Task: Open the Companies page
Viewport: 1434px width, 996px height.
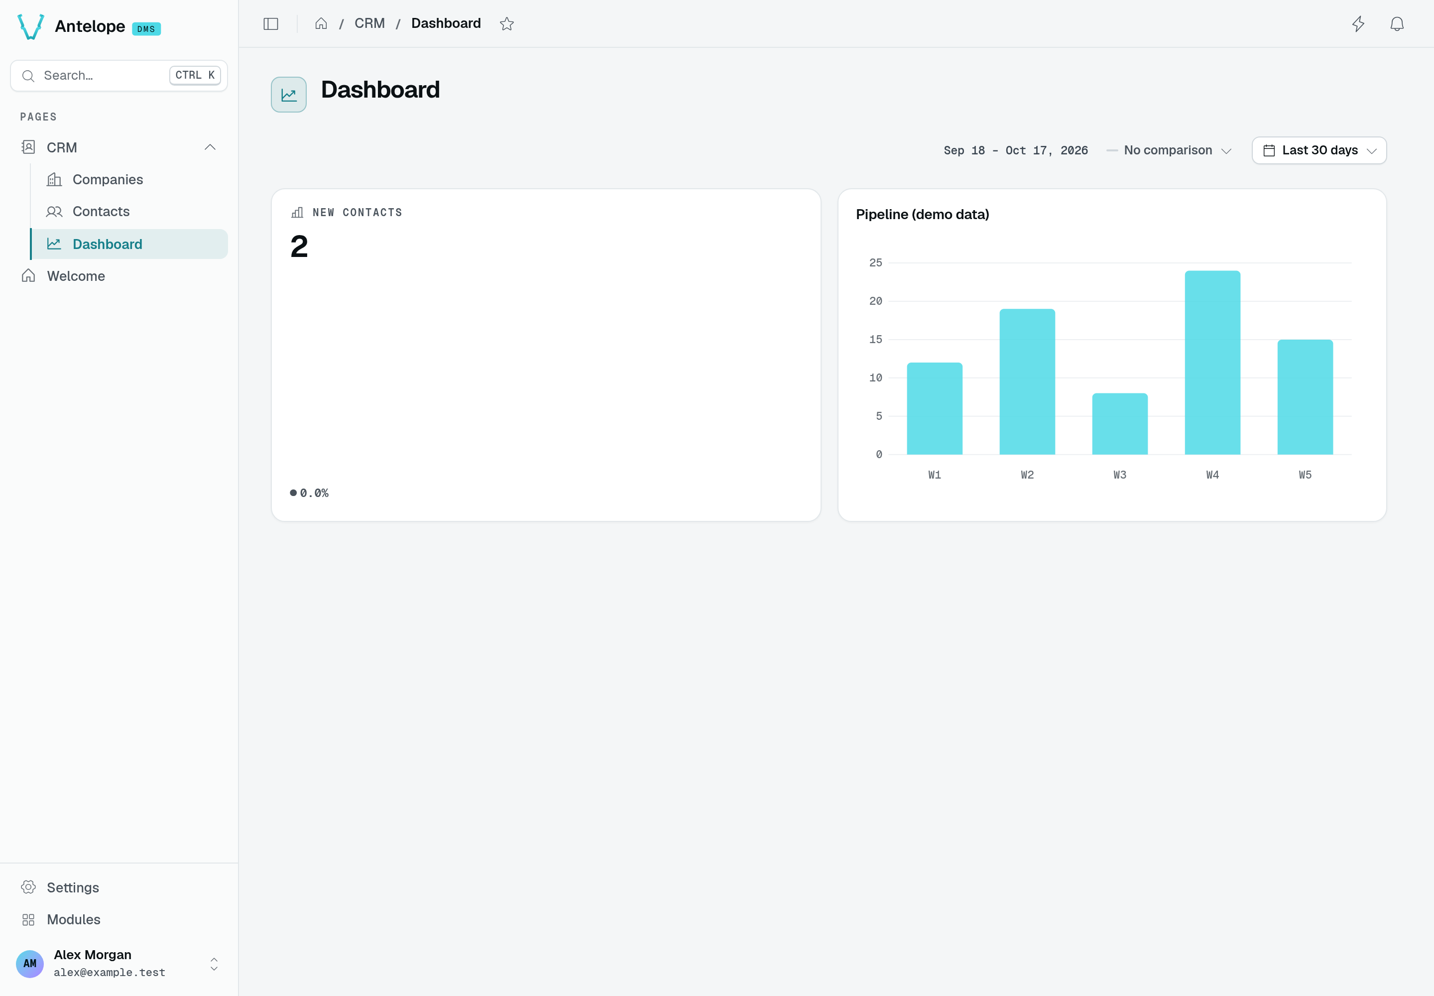Action: [x=129, y=180]
